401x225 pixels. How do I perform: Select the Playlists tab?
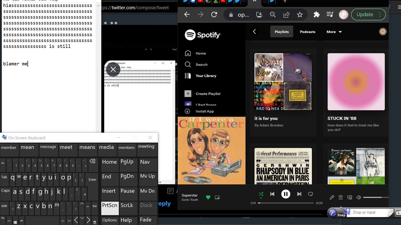click(282, 32)
